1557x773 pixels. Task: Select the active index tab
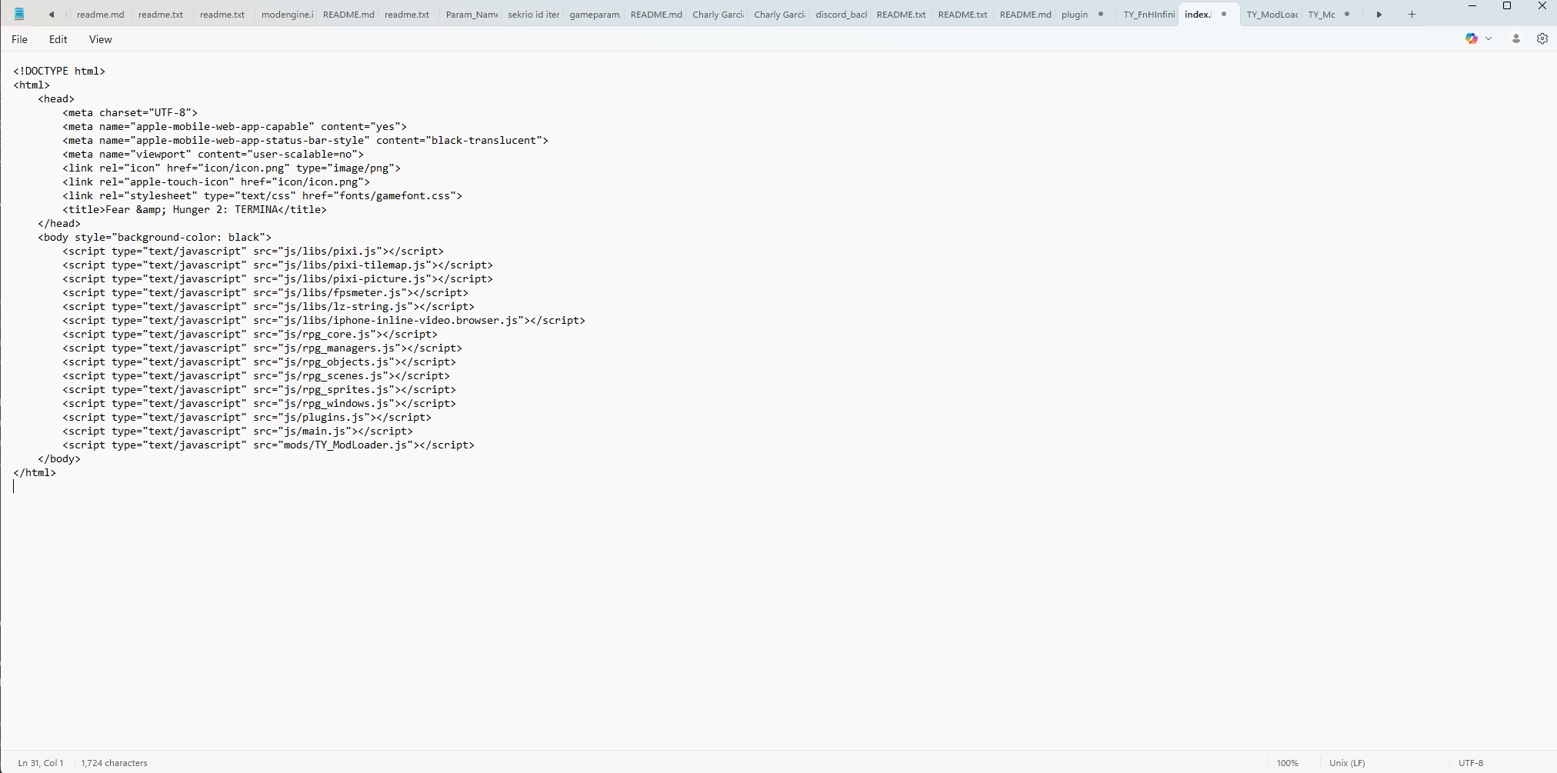coord(1198,15)
